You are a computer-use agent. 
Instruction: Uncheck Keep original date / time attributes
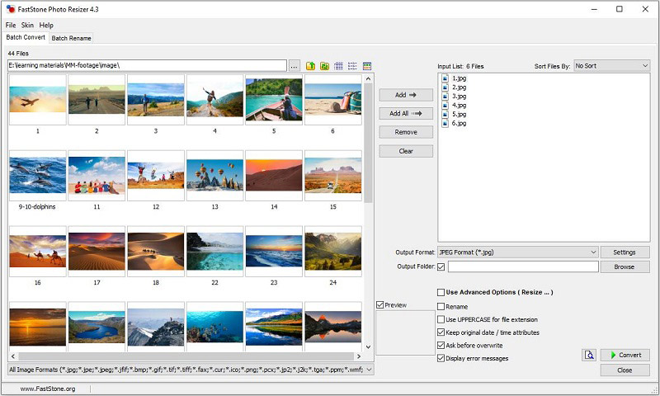click(x=441, y=332)
